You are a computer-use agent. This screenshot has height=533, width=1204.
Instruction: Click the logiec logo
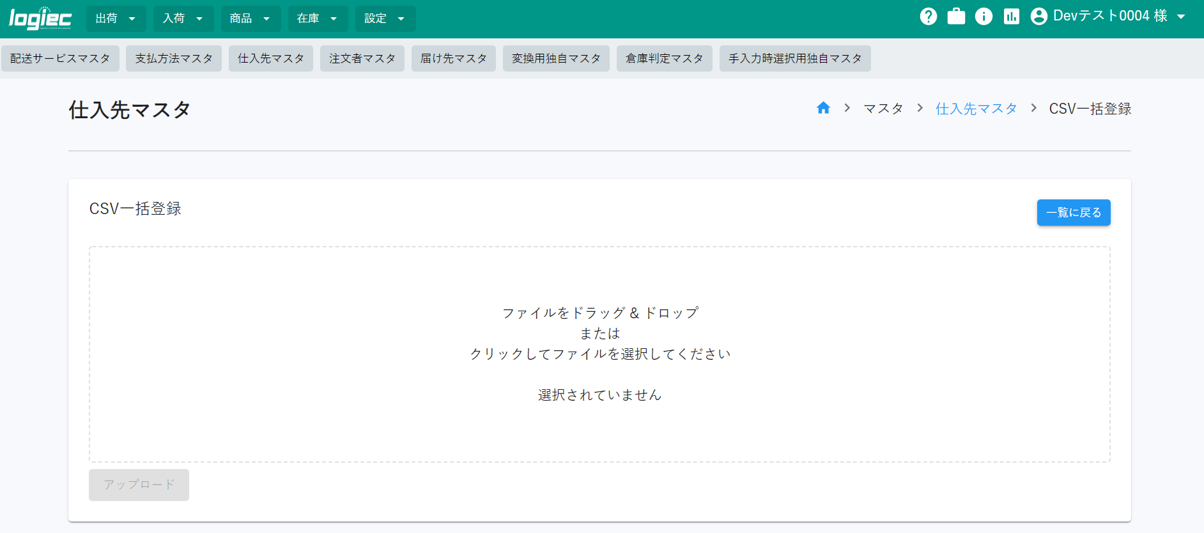click(x=40, y=18)
